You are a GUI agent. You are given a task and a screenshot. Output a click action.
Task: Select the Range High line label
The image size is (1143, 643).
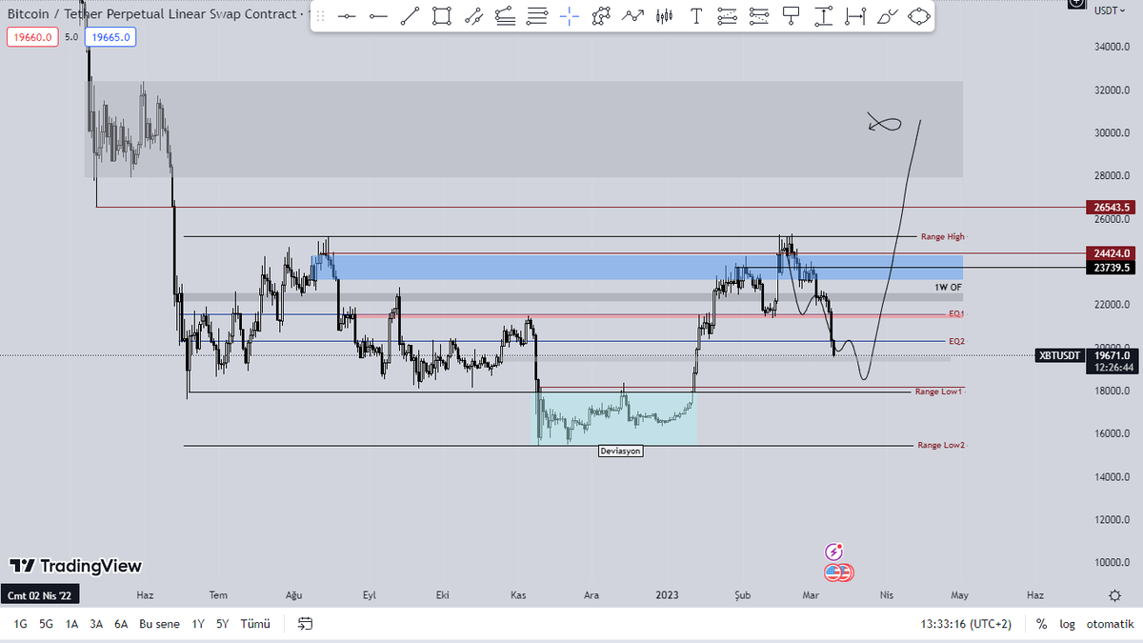click(943, 236)
